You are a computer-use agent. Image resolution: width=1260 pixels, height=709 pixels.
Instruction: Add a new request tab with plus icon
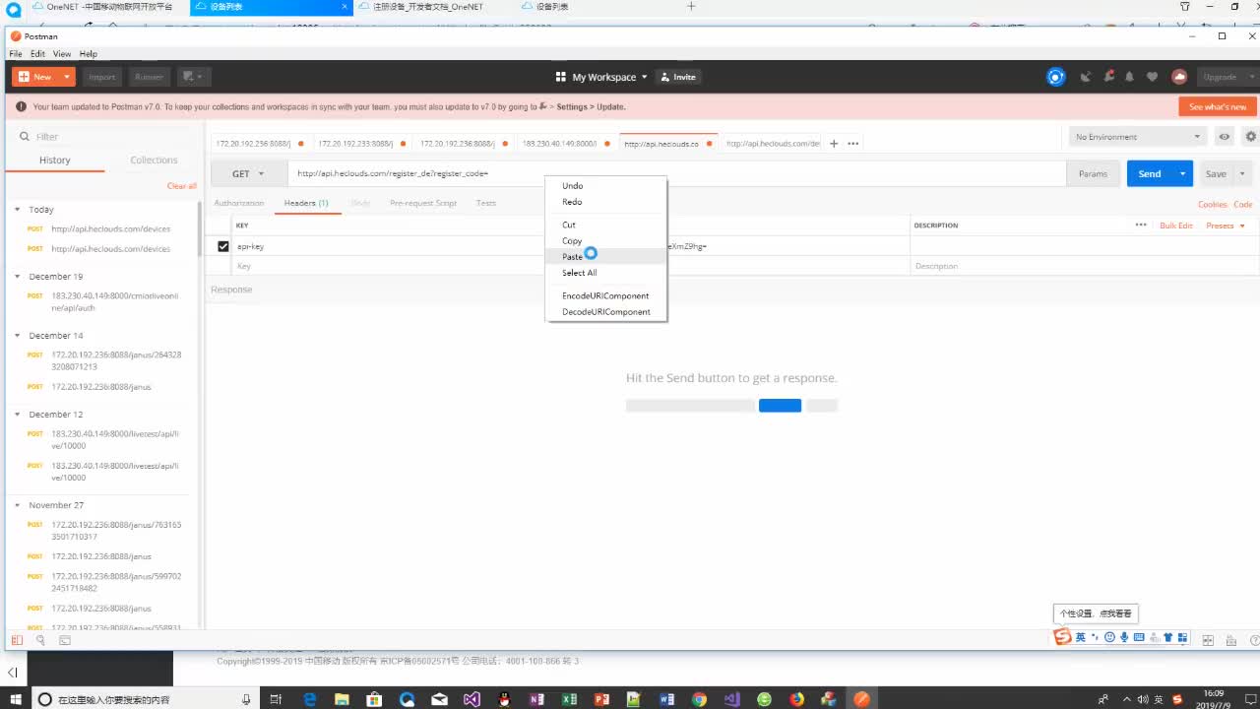click(x=834, y=144)
